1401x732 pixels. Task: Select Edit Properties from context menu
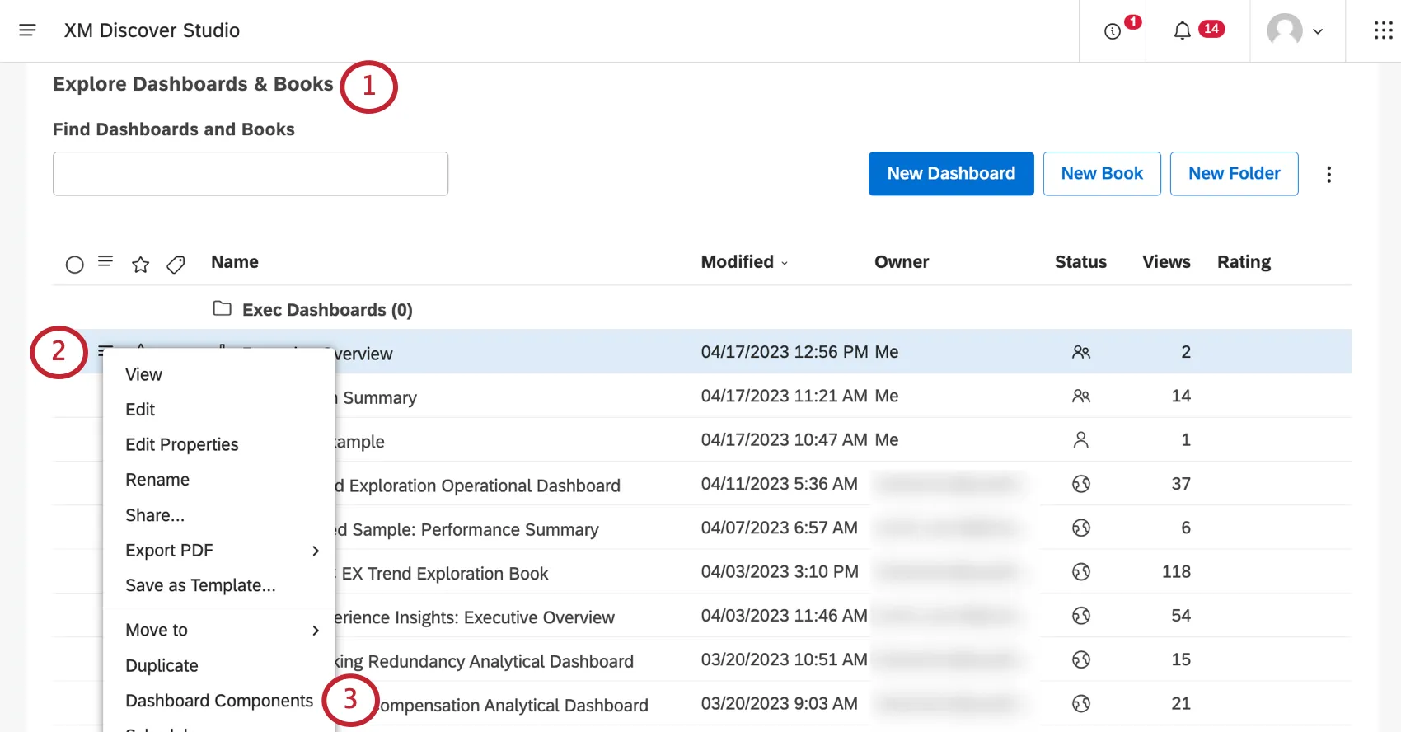[x=182, y=445]
